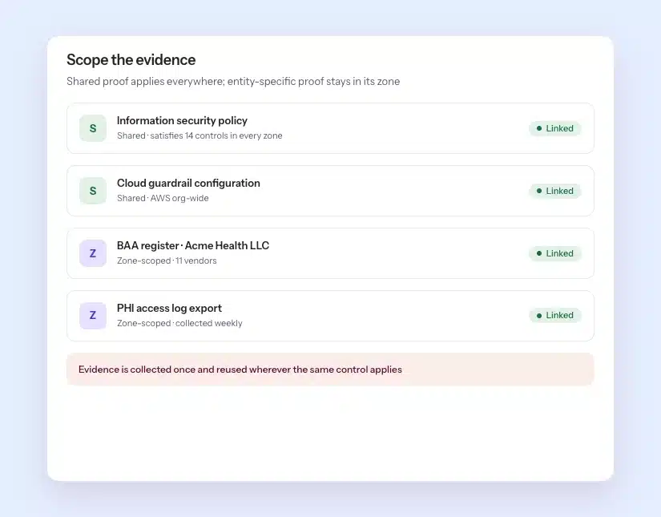Screen dimensions: 661x517
Task: Select the Information security policy title
Action: click(x=182, y=120)
